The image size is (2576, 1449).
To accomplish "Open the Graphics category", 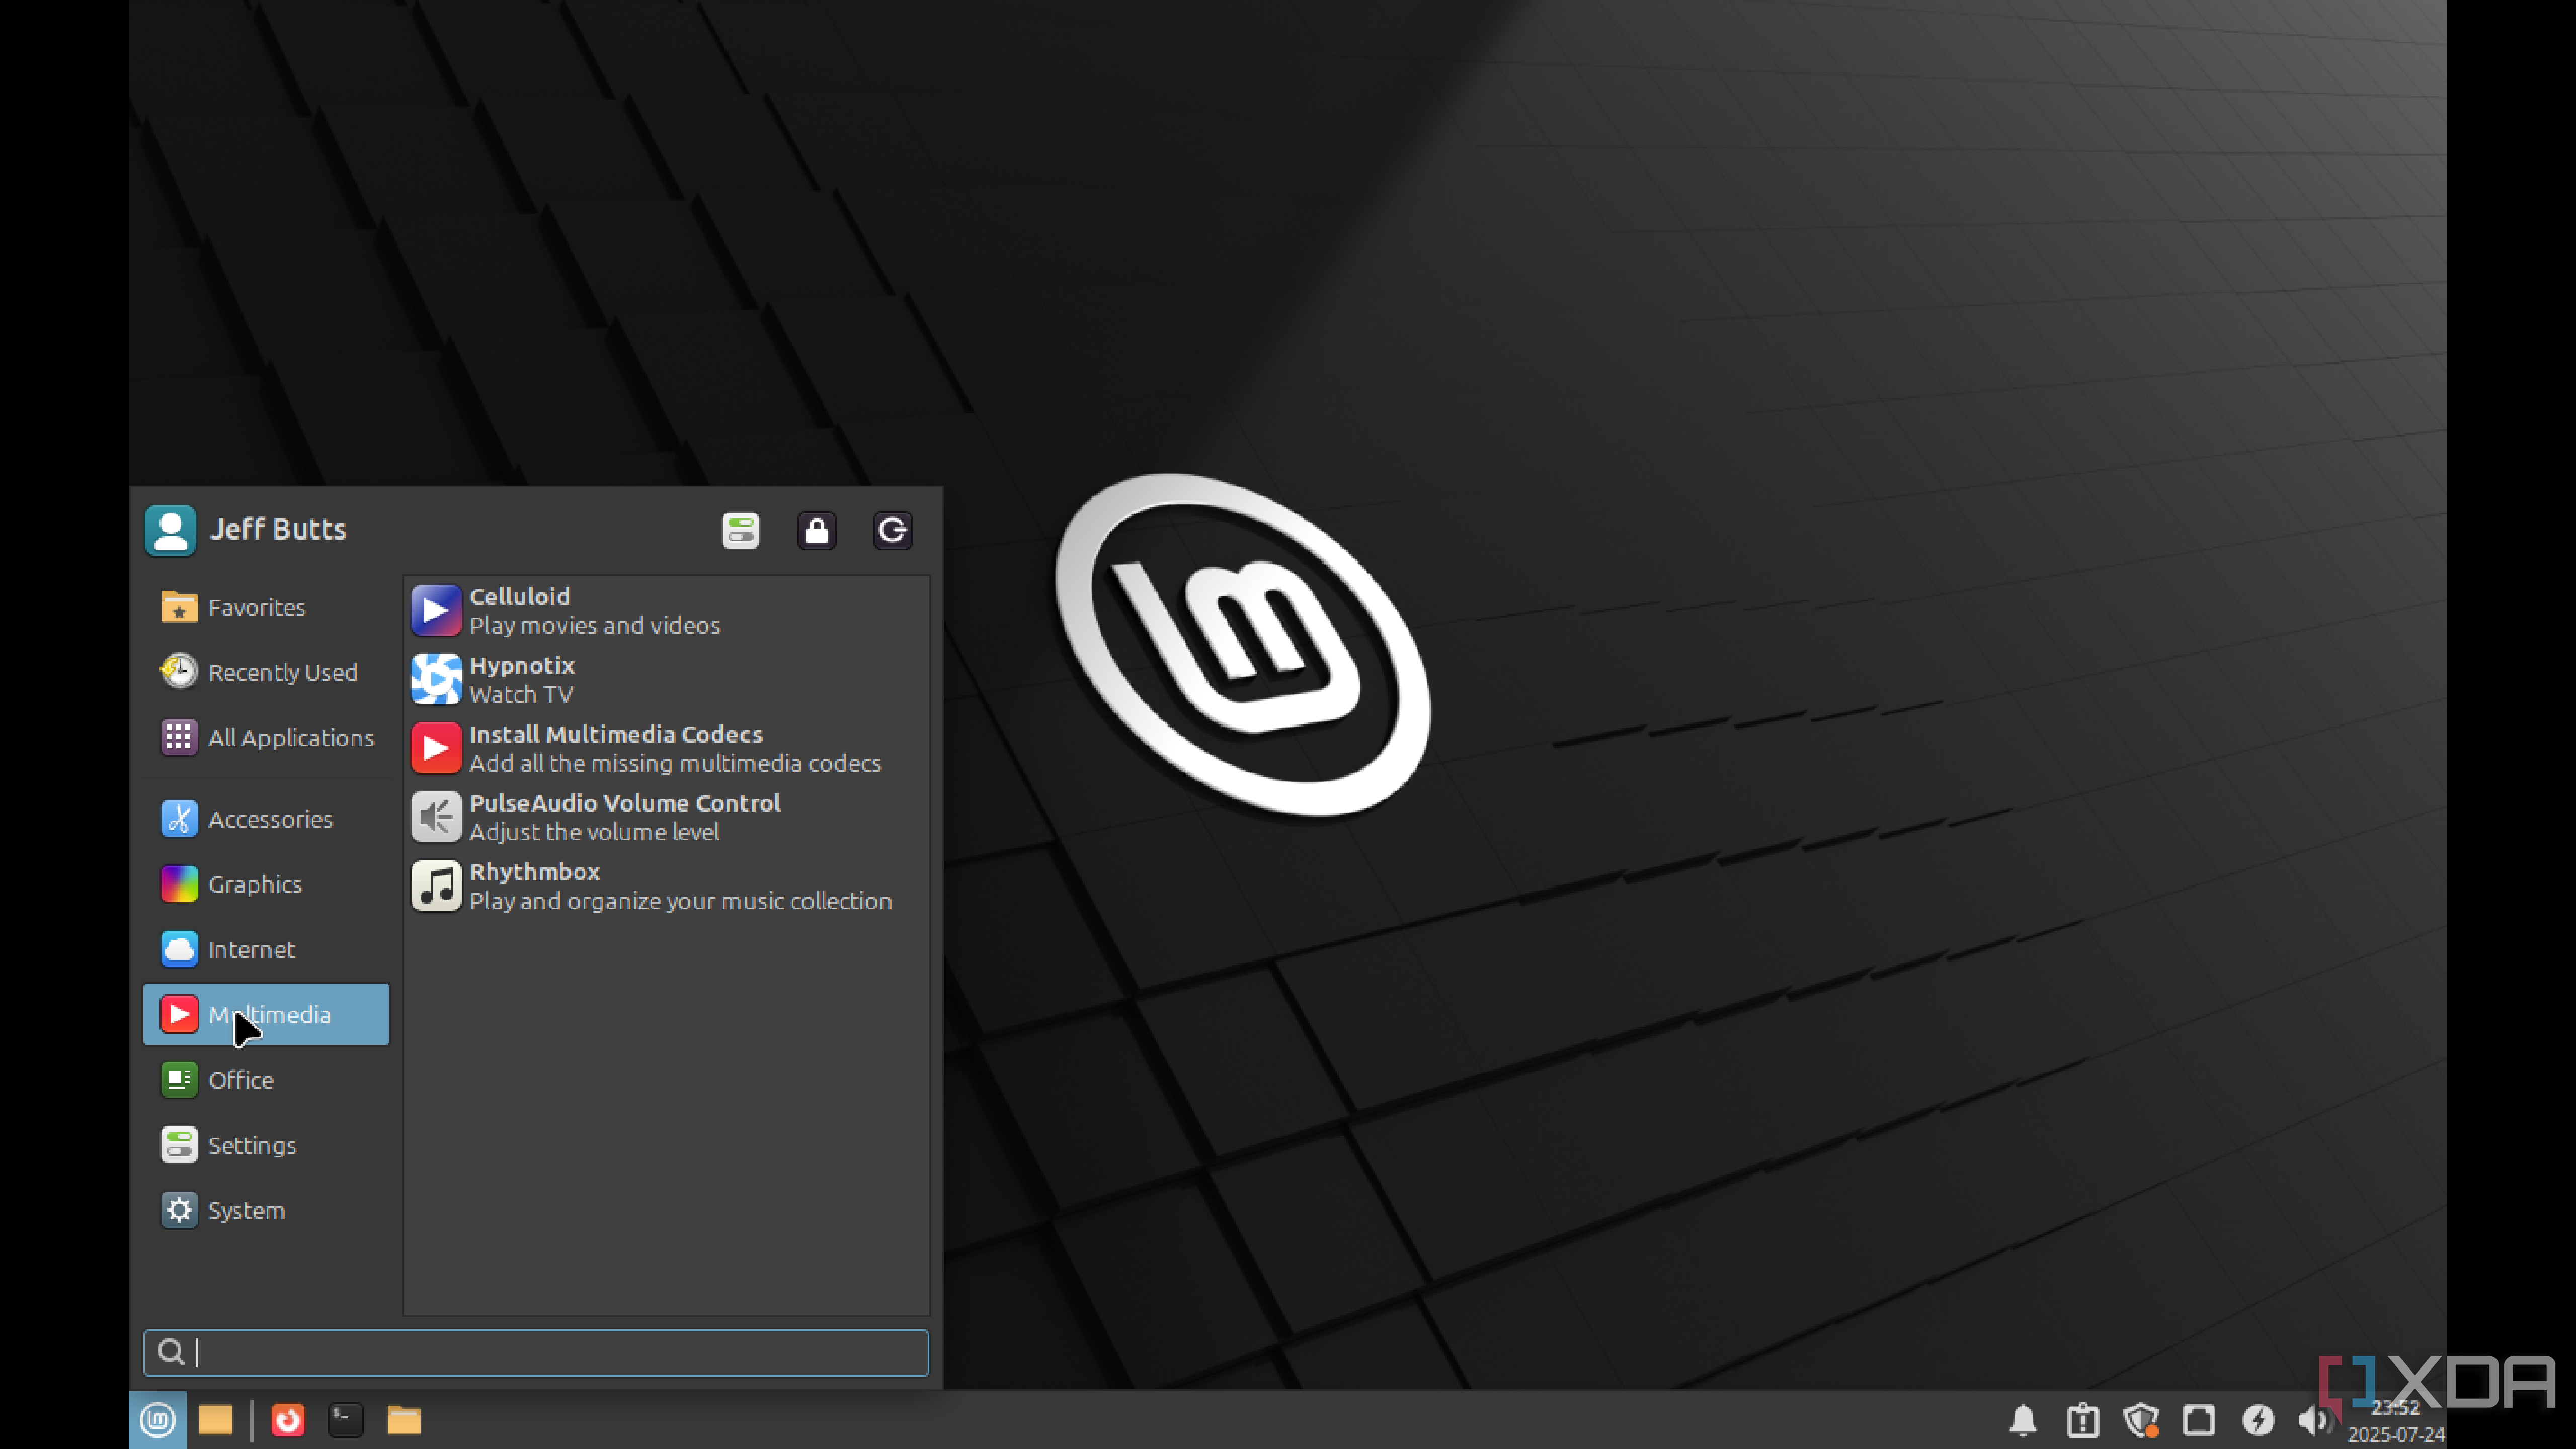I will point(254,884).
